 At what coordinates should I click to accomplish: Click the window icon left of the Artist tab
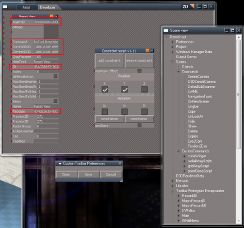tap(5, 7)
